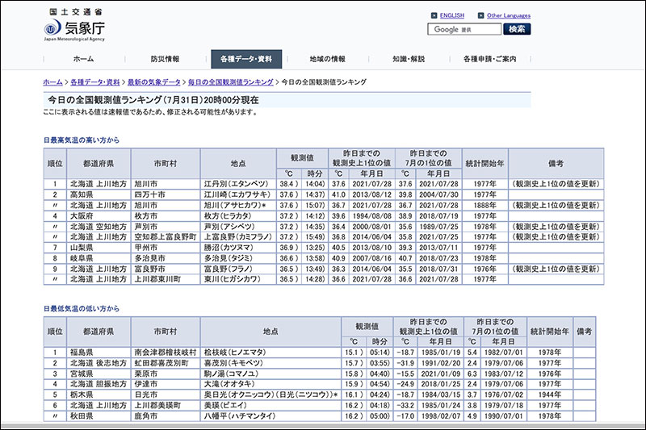The height and width of the screenshot is (430, 646).
Task: Focus the Google search input field
Action: (x=464, y=30)
